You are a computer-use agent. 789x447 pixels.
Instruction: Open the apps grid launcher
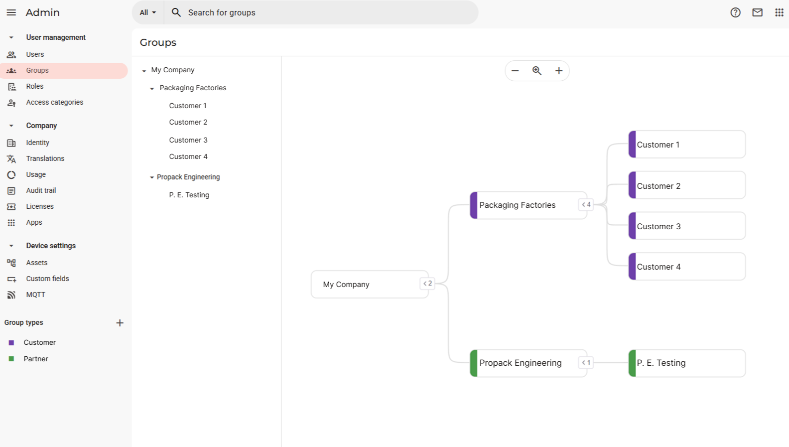click(x=779, y=12)
